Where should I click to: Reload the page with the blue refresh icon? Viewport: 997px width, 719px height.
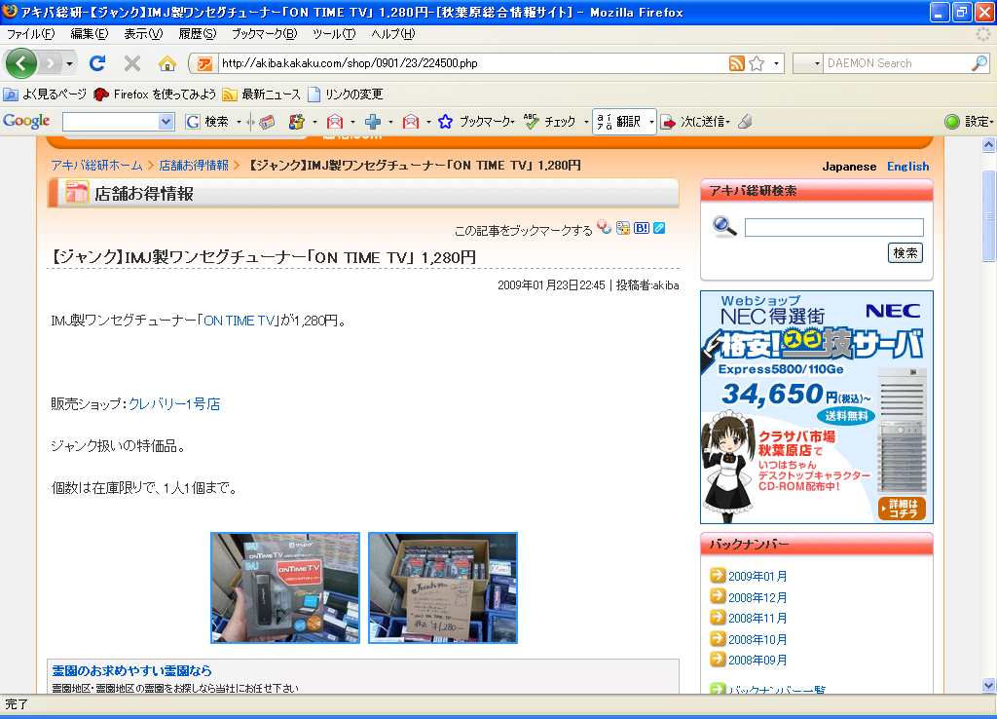97,63
